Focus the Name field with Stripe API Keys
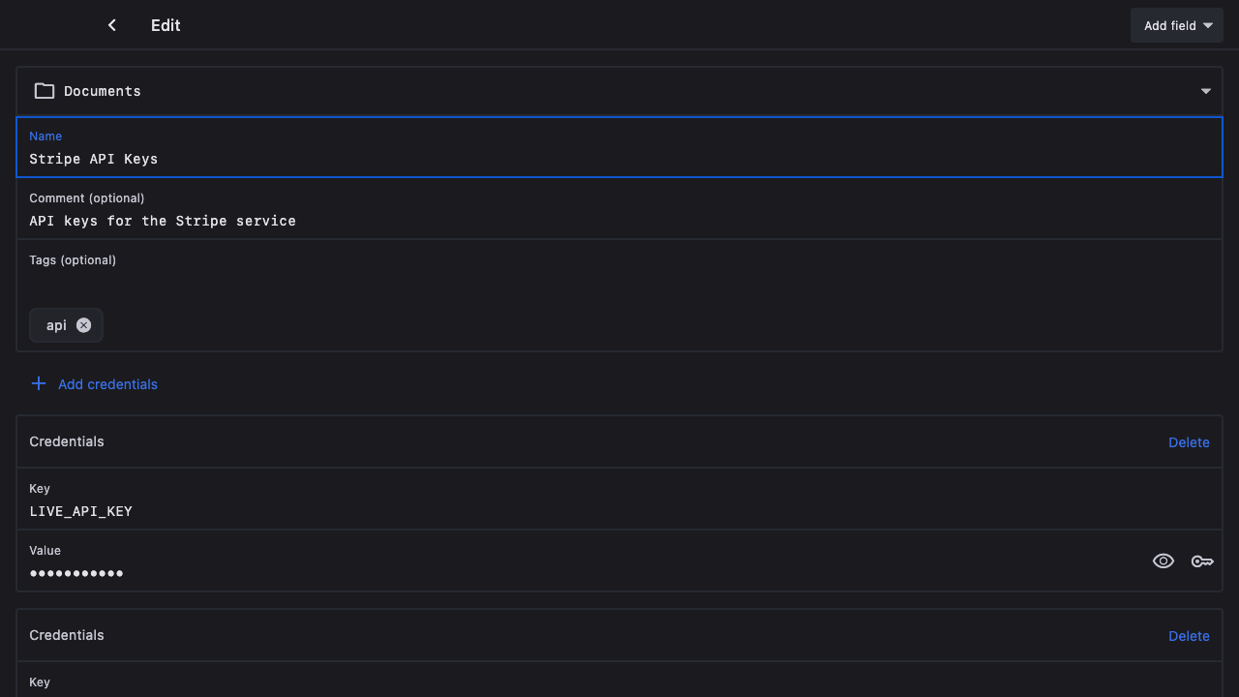Image resolution: width=1239 pixels, height=697 pixels. (619, 159)
